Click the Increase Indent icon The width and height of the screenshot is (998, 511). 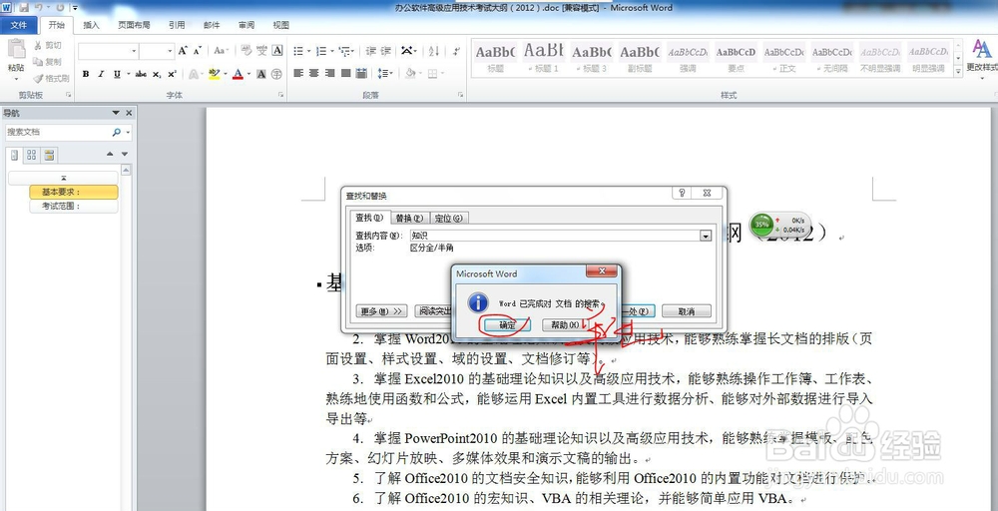(385, 50)
